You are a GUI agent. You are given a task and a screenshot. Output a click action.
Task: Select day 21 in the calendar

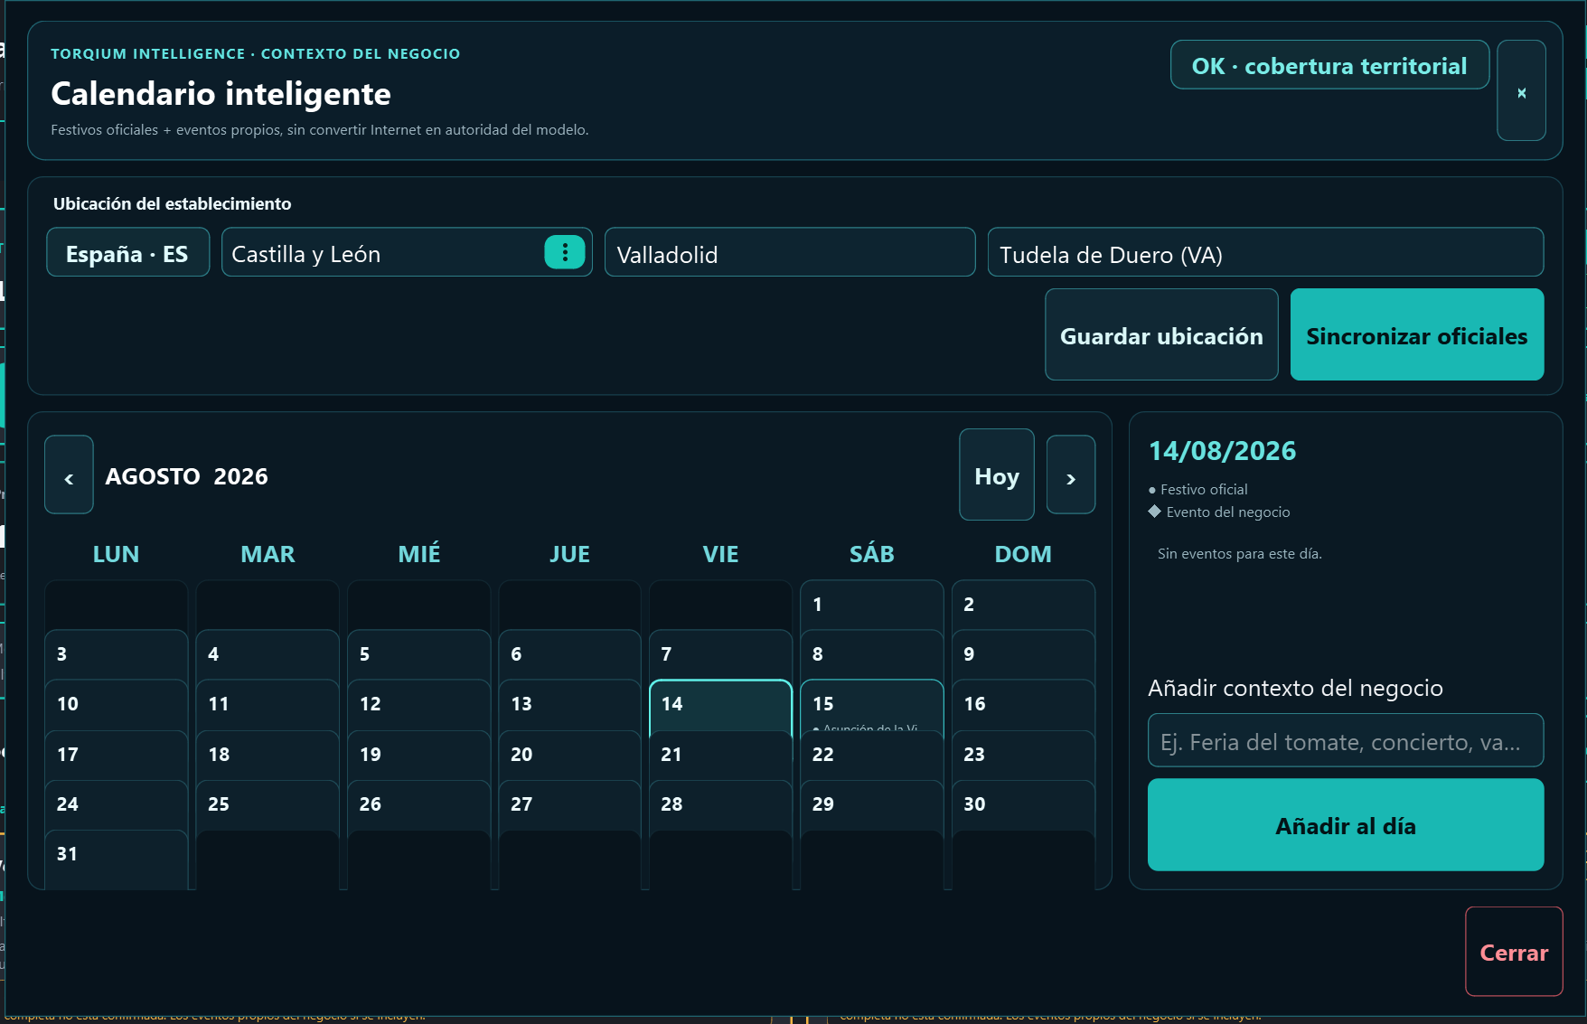tap(721, 756)
